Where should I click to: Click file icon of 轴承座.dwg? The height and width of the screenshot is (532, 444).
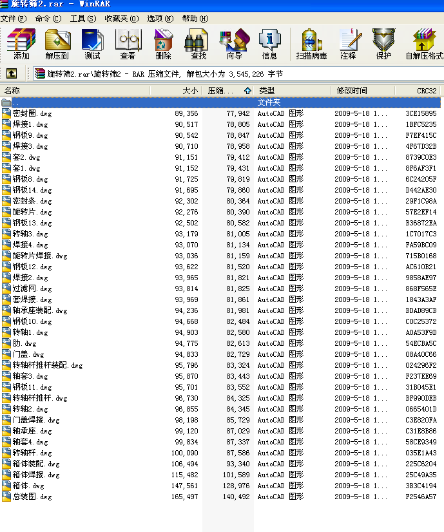point(6,431)
